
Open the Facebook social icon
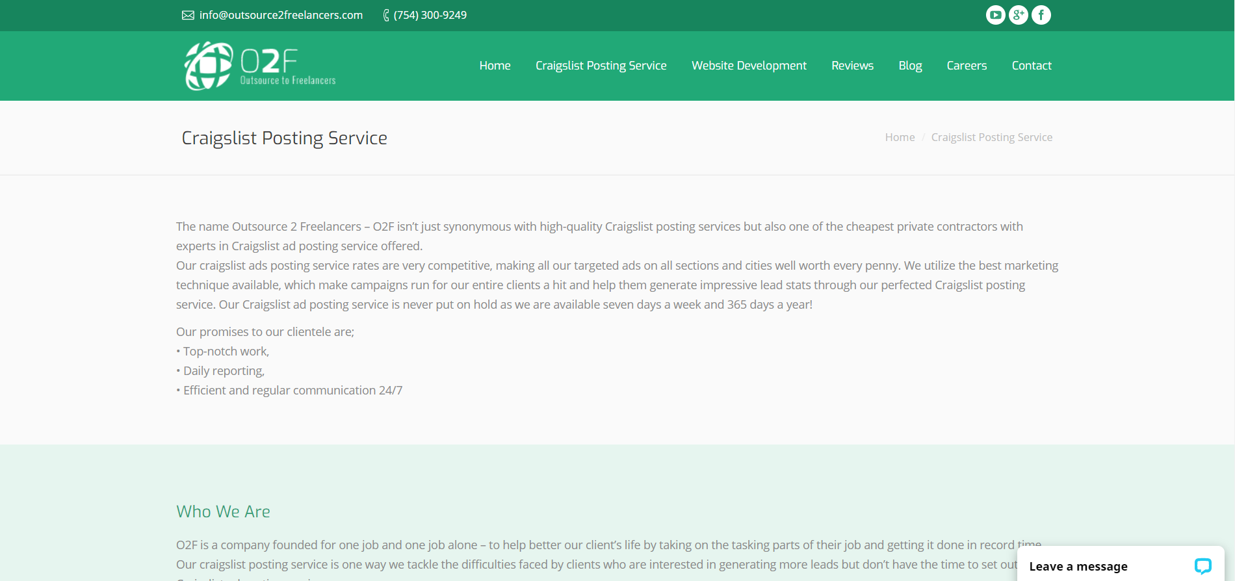click(1041, 15)
